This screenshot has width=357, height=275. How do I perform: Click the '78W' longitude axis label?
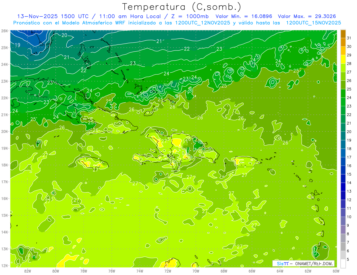84,271
